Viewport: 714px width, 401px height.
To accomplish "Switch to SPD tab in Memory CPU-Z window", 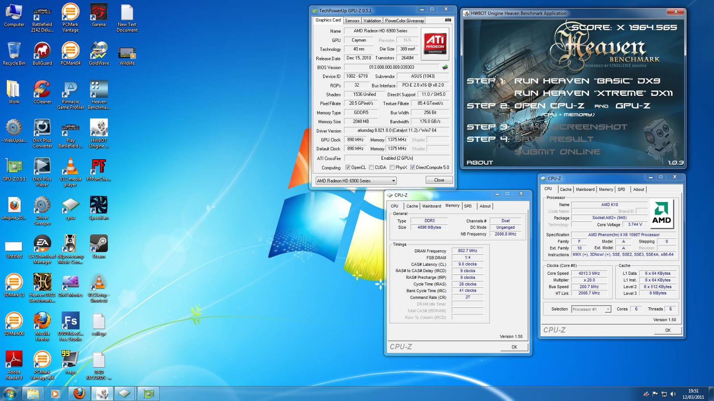I will [x=468, y=206].
